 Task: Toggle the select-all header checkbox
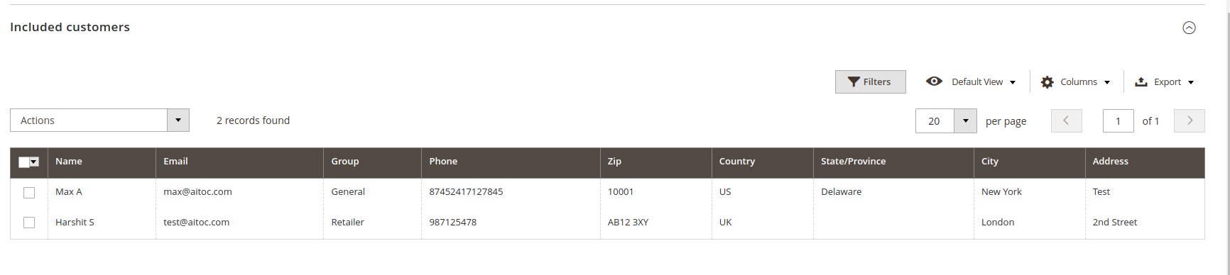pos(23,162)
